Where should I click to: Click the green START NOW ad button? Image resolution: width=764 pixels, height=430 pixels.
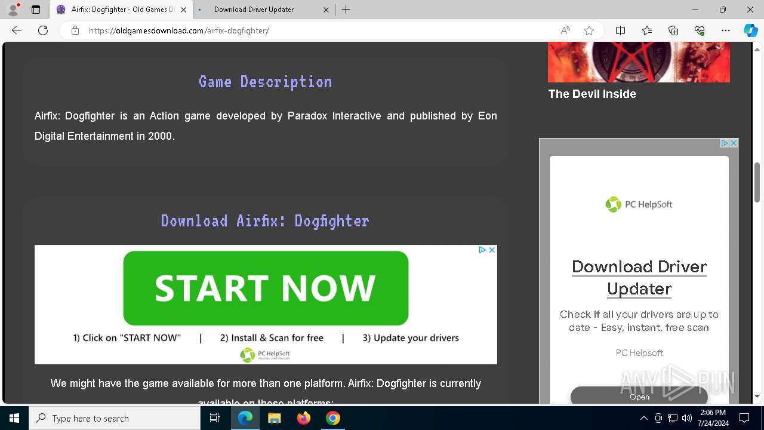(266, 288)
